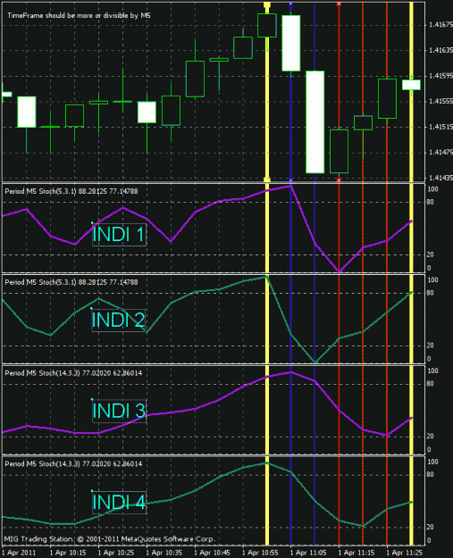Click the 0 level label in the INDI 4 panel

(x=429, y=540)
